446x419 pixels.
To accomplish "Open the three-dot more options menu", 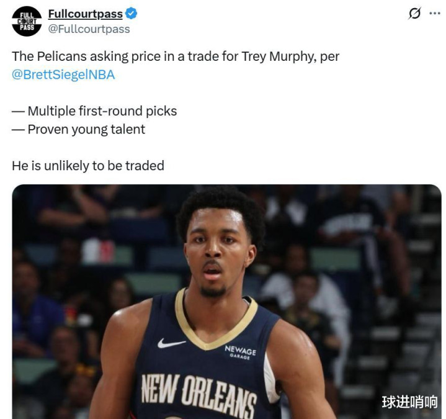I will point(435,13).
